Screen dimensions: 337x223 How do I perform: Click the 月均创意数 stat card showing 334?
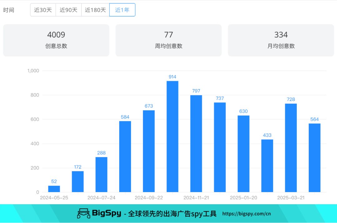(x=281, y=40)
